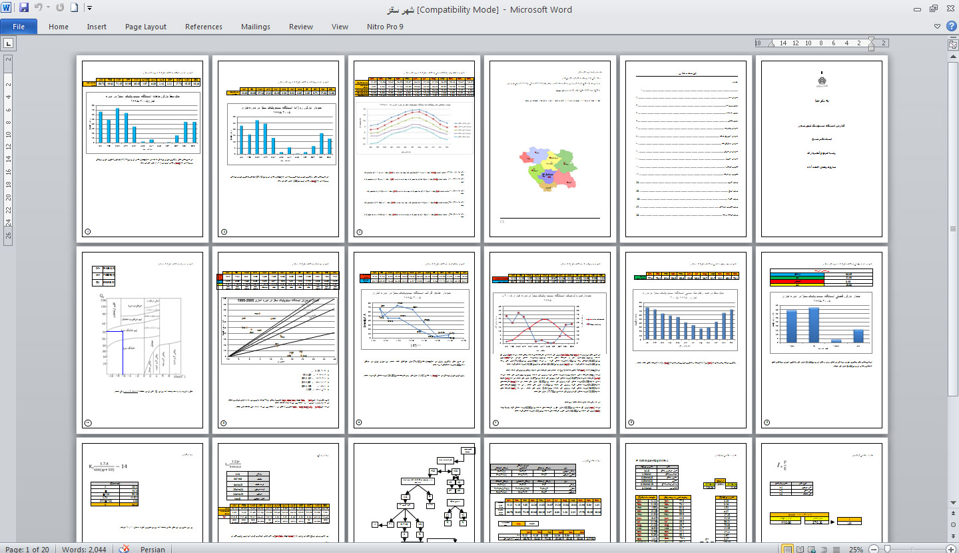Screen dimensions: 959x553
Task: Click the New Document icon
Action: (75, 9)
